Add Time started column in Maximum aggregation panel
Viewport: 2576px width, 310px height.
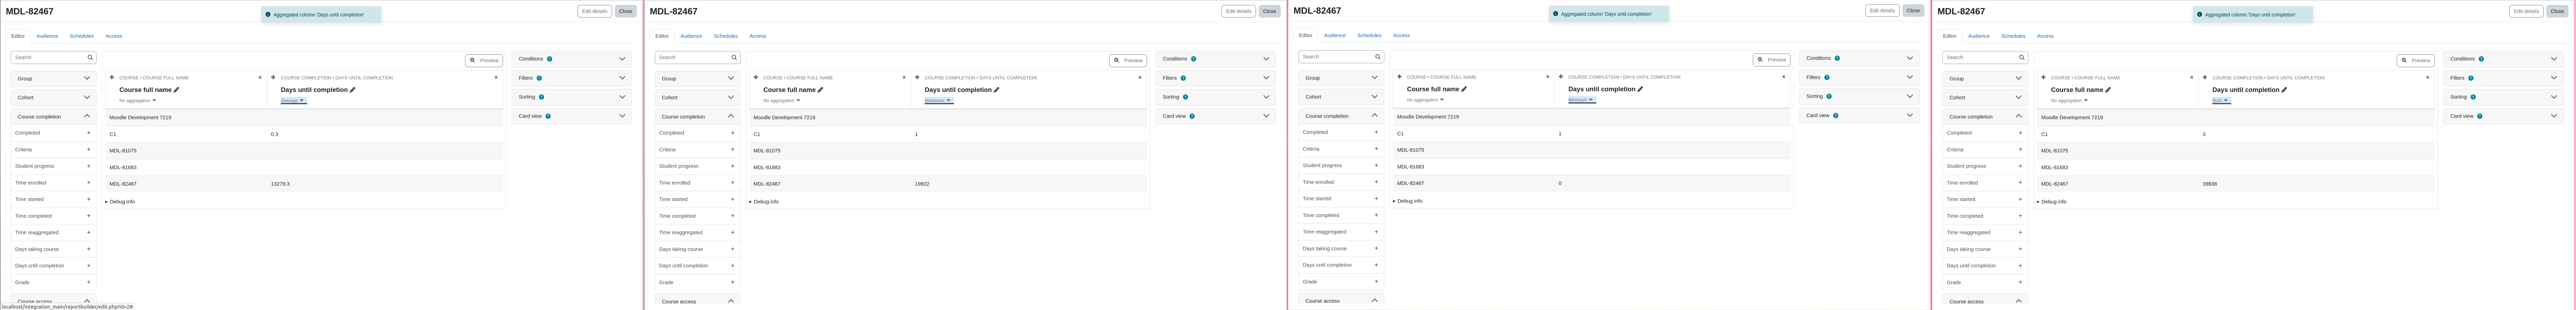coord(732,199)
